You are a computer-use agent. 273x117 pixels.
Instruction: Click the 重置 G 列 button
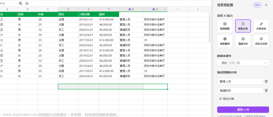click(x=243, y=110)
